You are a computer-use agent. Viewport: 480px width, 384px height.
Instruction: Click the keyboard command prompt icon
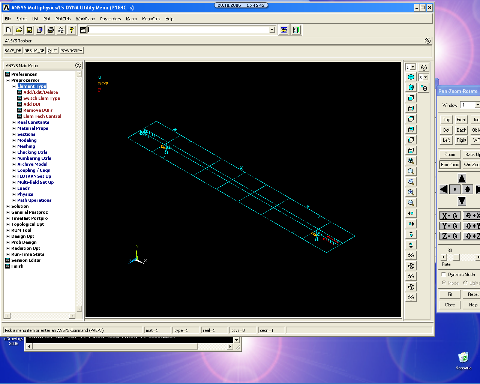(83, 30)
